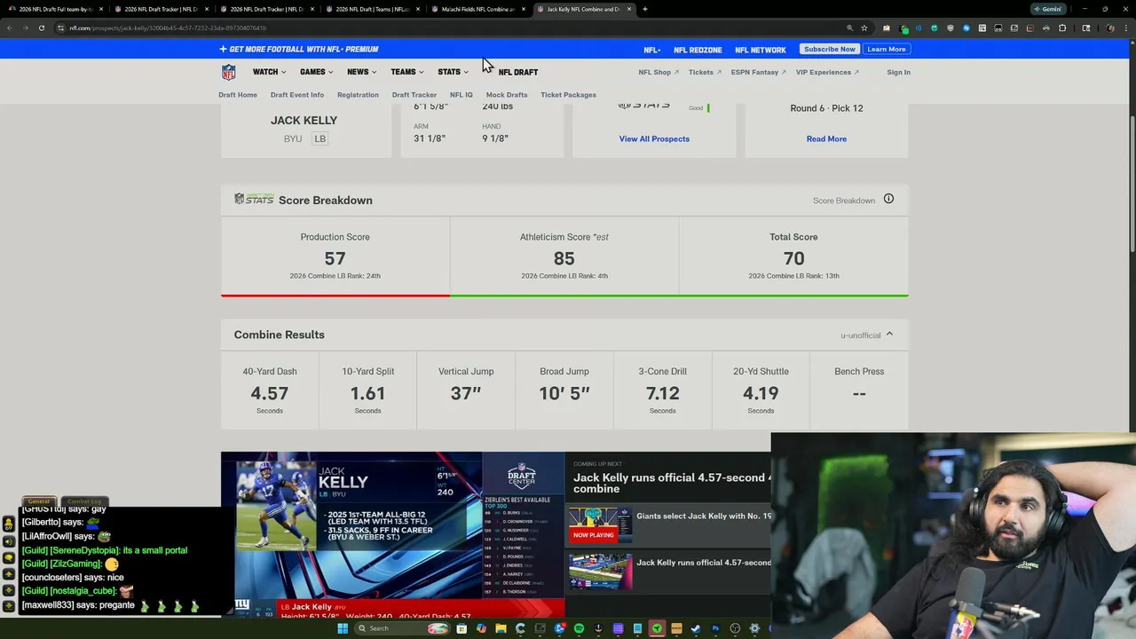Open OBS Studio from the taskbar
1136x639 pixels.
pyautogui.click(x=735, y=628)
